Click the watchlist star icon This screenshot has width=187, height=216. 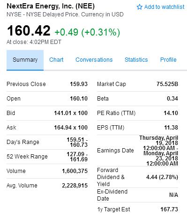[139, 7]
